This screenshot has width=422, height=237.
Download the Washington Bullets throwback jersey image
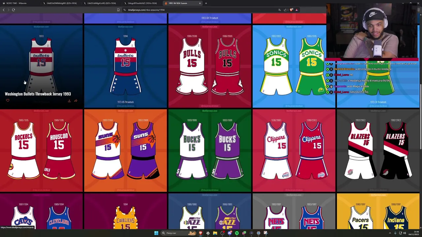pos(69,101)
